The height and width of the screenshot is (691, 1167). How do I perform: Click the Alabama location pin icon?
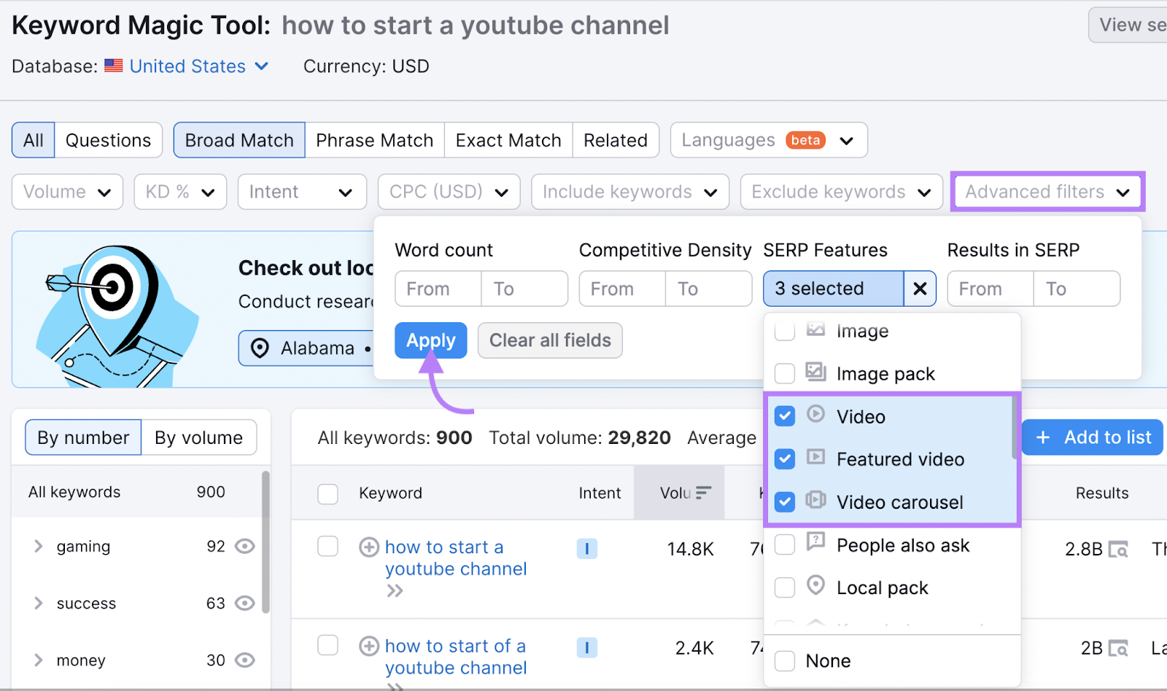260,348
